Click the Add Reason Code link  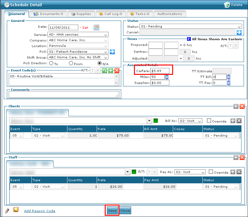click(40, 211)
